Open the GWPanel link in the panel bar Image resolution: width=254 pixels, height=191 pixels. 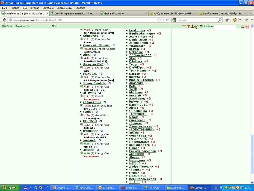pos(7,26)
